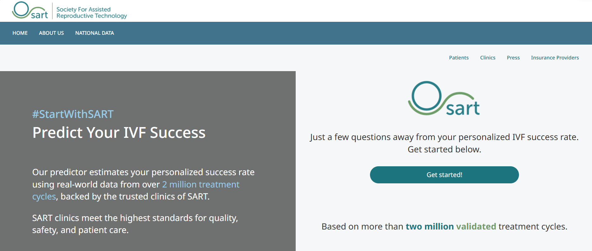Follow the '2 million treatment' hyperlink
Screen dimensions: 592x251
tap(200, 184)
